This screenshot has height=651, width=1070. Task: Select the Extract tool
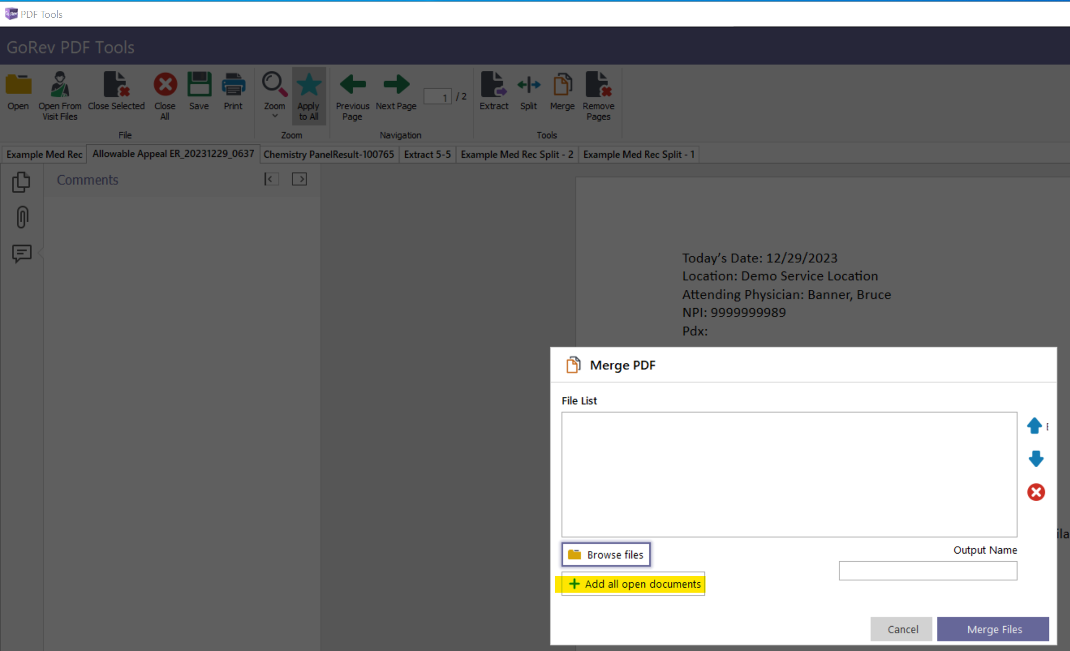(493, 85)
